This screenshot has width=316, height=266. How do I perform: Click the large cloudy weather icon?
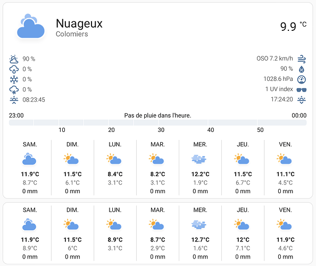point(31,27)
